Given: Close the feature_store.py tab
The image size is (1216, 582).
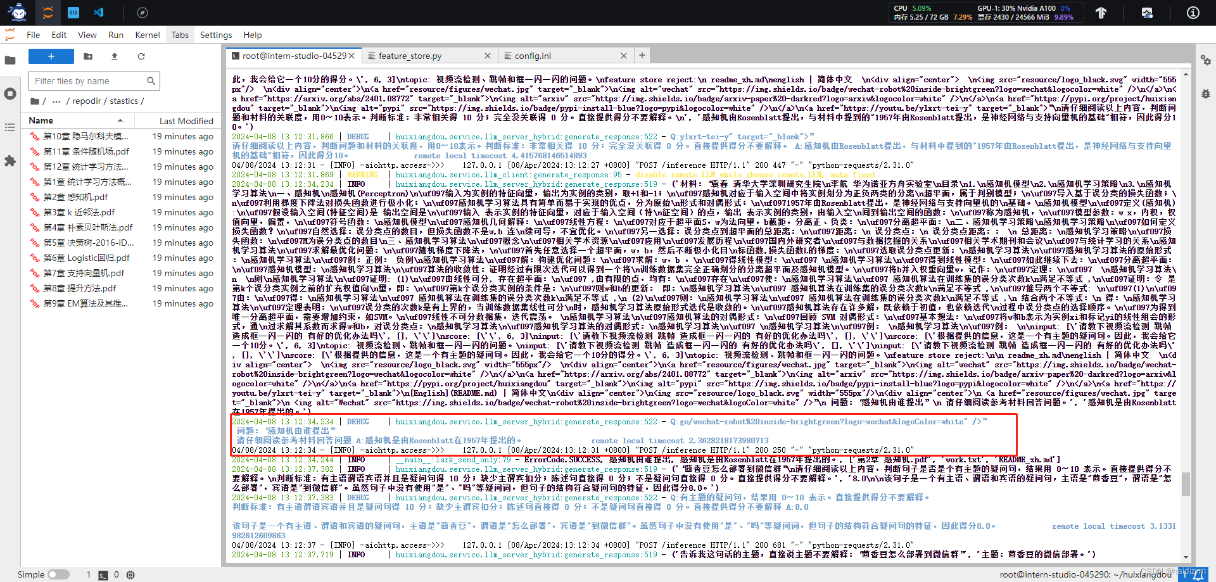Looking at the screenshot, I should coord(488,56).
